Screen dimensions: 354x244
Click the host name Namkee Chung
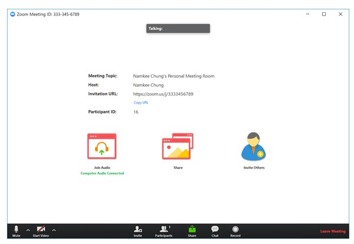148,85
